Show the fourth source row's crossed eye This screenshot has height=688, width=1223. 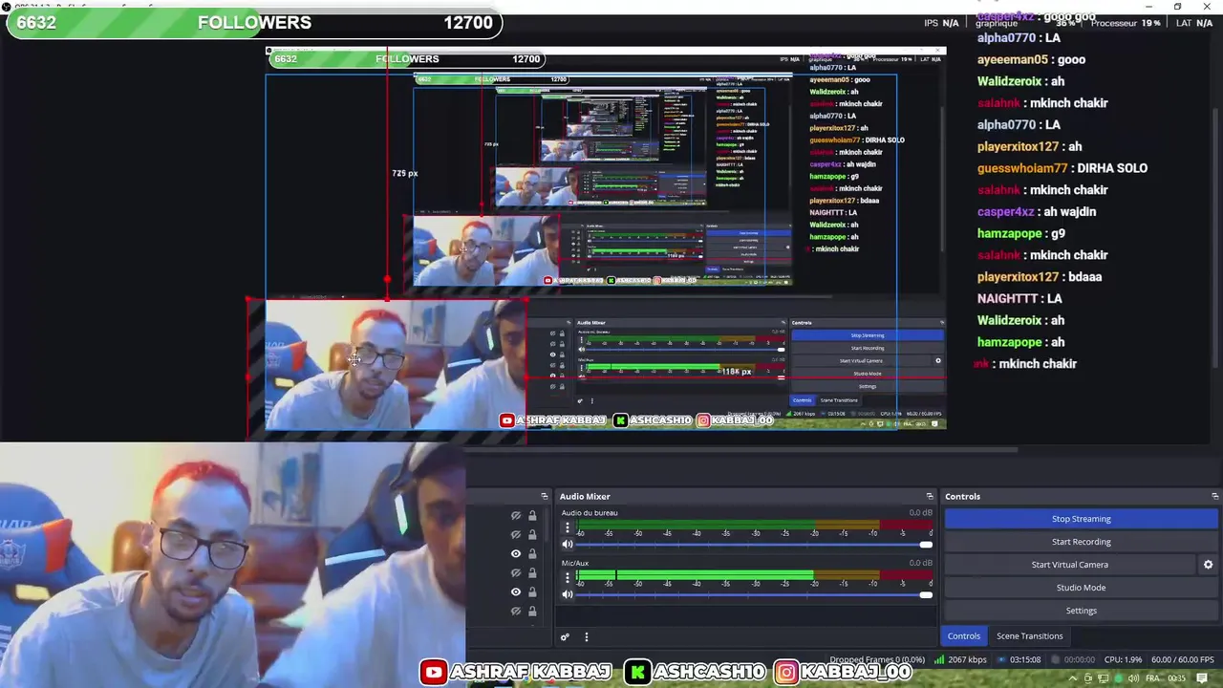516,573
